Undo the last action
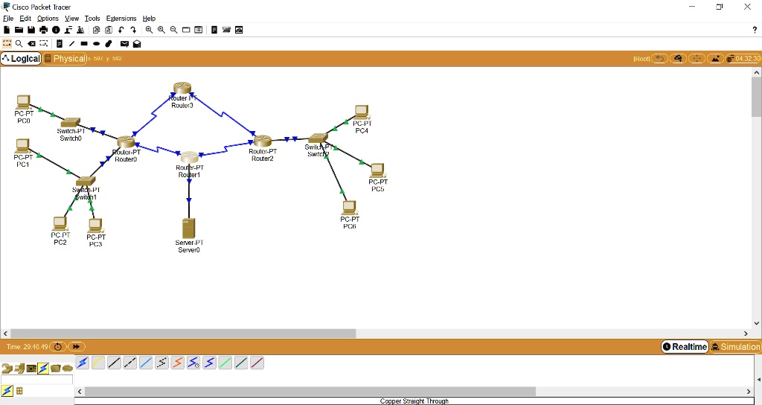This screenshot has height=405, width=762. point(121,30)
